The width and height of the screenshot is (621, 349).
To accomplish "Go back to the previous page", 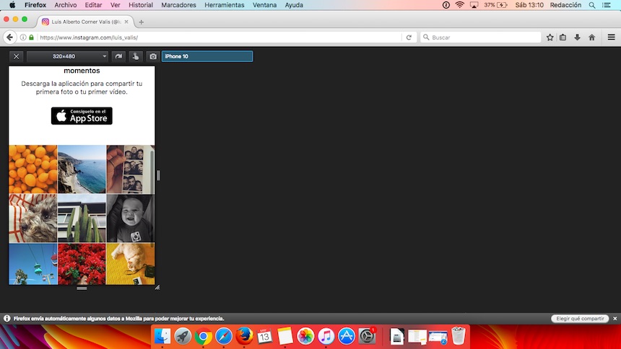I will [10, 37].
